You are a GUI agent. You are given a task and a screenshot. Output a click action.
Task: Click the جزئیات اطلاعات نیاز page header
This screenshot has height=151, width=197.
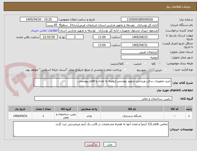click(x=178, y=7)
